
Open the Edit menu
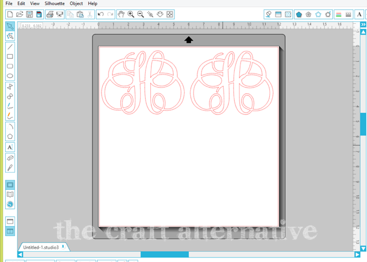[x=21, y=3]
